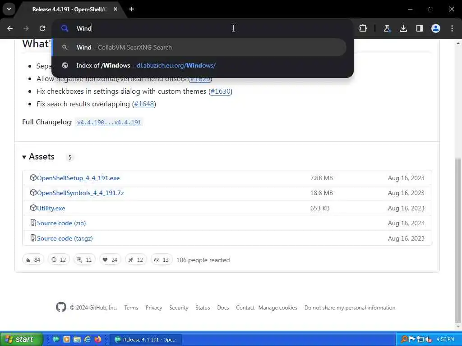
Task: Open the Extensions puzzle icon
Action: 363,28
